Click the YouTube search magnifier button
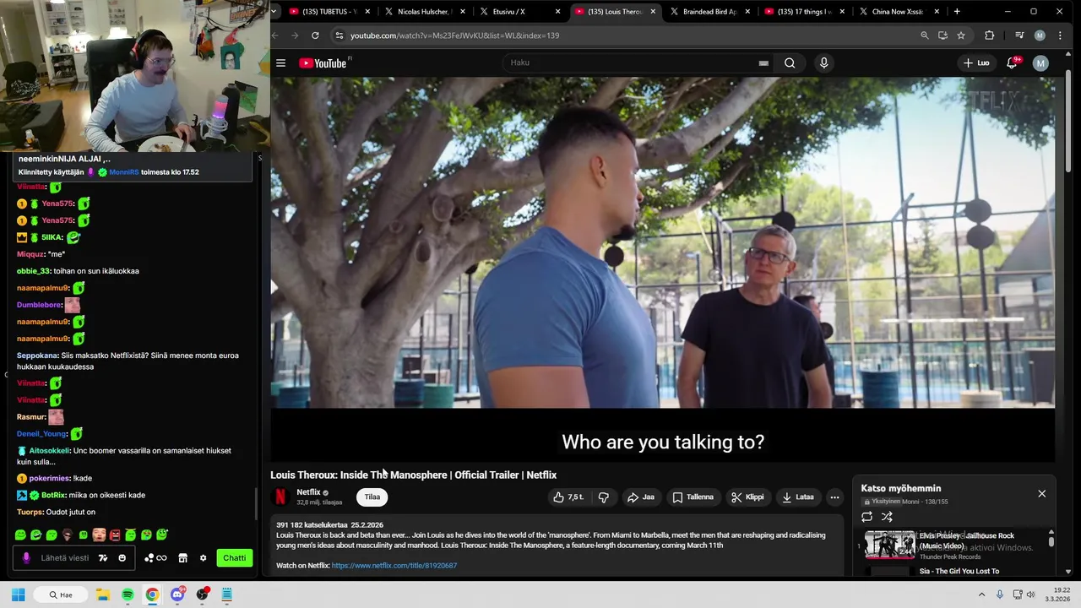 coord(790,62)
